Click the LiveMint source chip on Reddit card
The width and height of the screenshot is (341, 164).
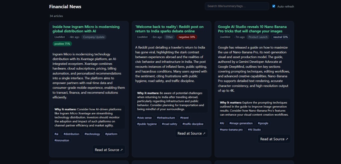(142, 37)
